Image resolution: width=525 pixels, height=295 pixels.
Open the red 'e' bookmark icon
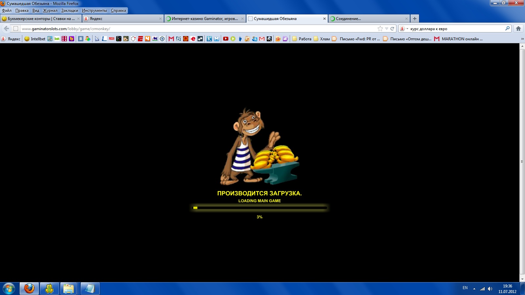[193, 39]
